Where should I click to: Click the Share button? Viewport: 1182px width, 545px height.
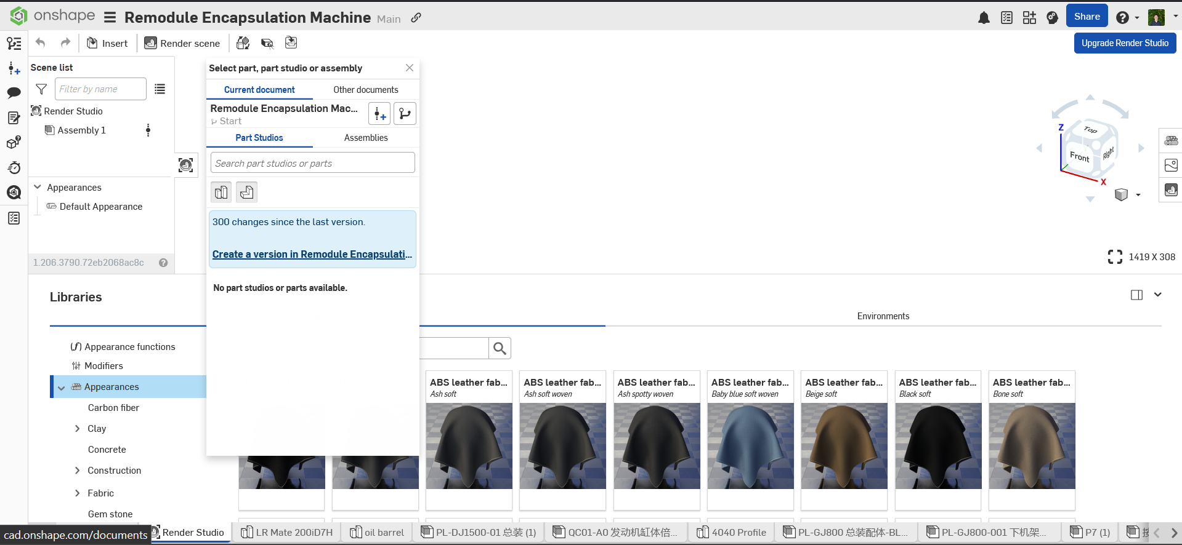pos(1087,17)
